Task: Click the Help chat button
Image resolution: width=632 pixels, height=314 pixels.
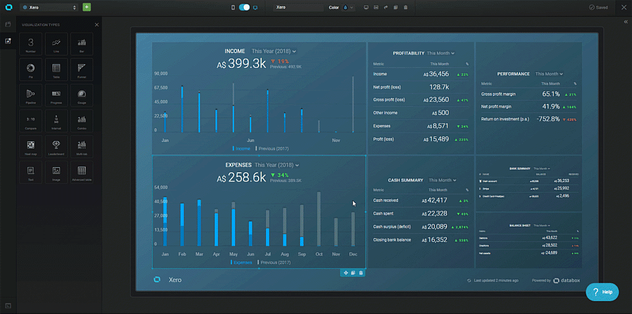Action: pos(602,292)
